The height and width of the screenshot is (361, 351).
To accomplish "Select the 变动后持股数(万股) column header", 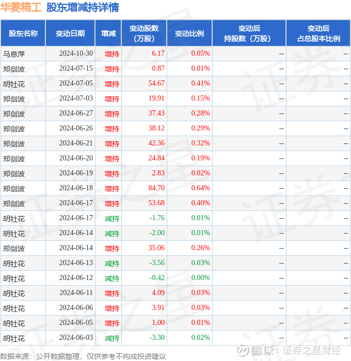I will coord(249,34).
